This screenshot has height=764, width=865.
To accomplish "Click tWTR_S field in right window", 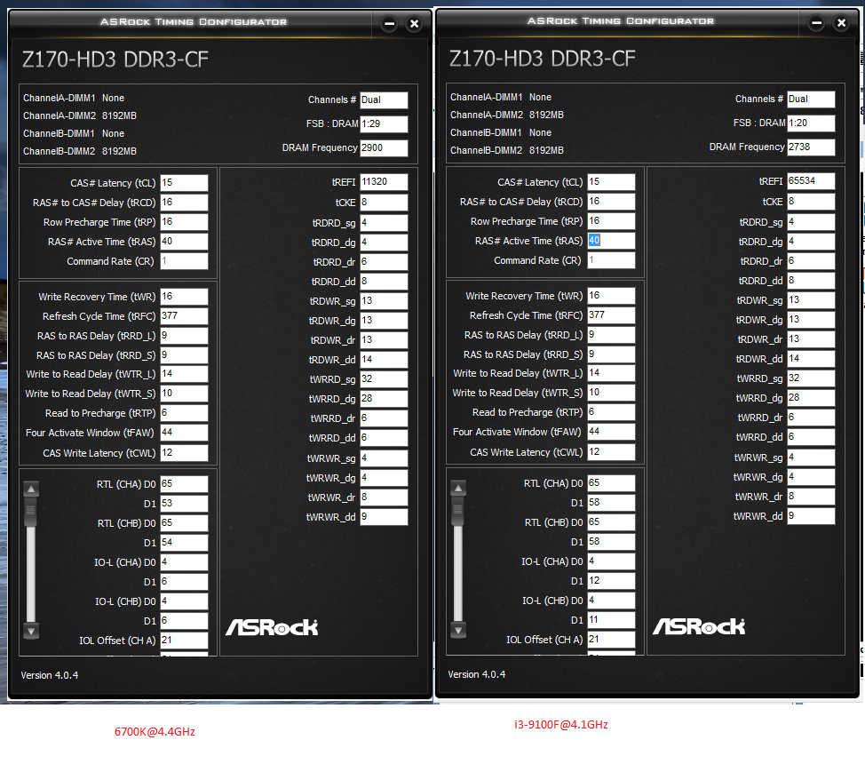I will (x=611, y=393).
